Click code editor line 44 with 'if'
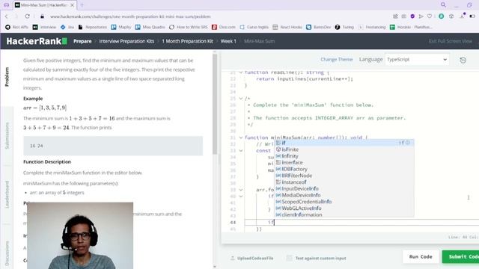 point(361,223)
